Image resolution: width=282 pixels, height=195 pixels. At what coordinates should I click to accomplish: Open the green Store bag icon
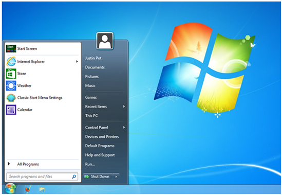point(11,74)
